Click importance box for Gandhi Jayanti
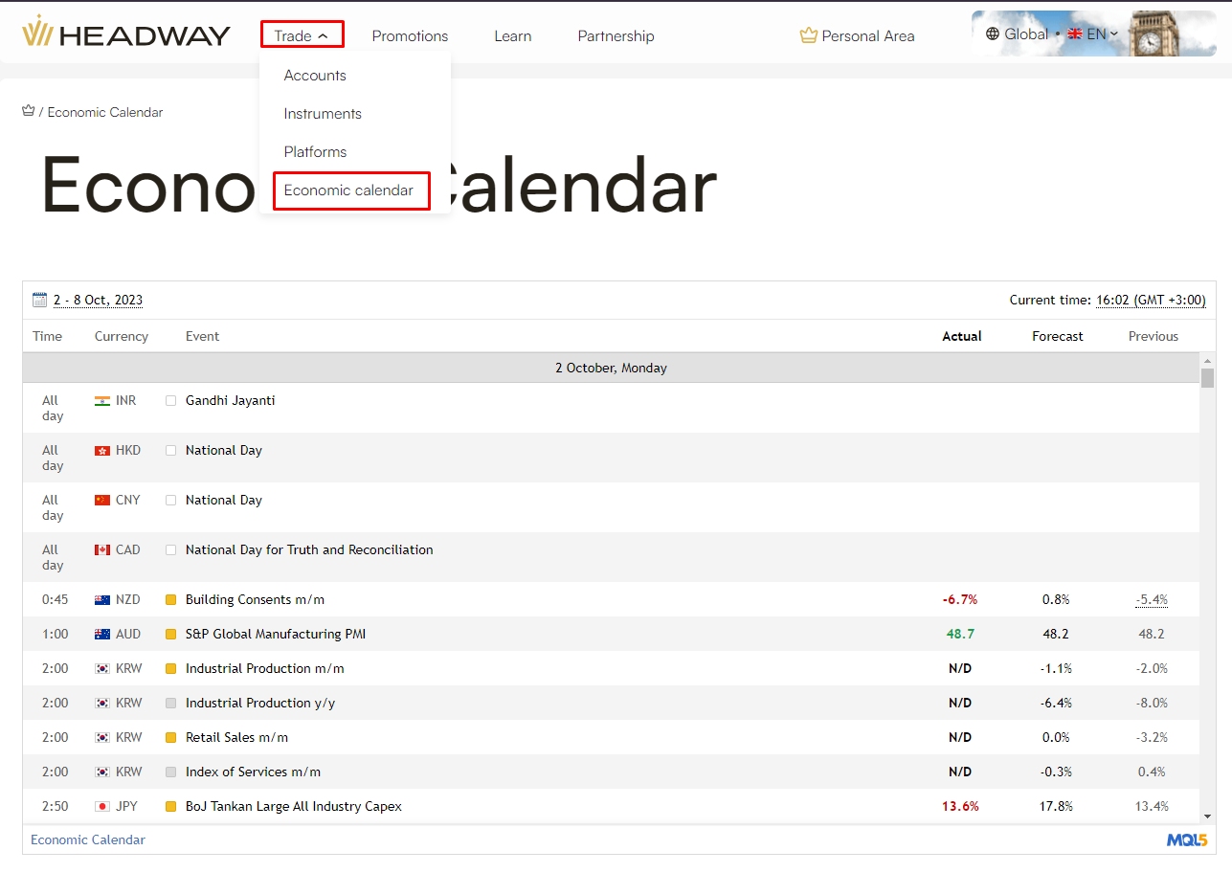This screenshot has height=873, width=1232. pos(171,401)
